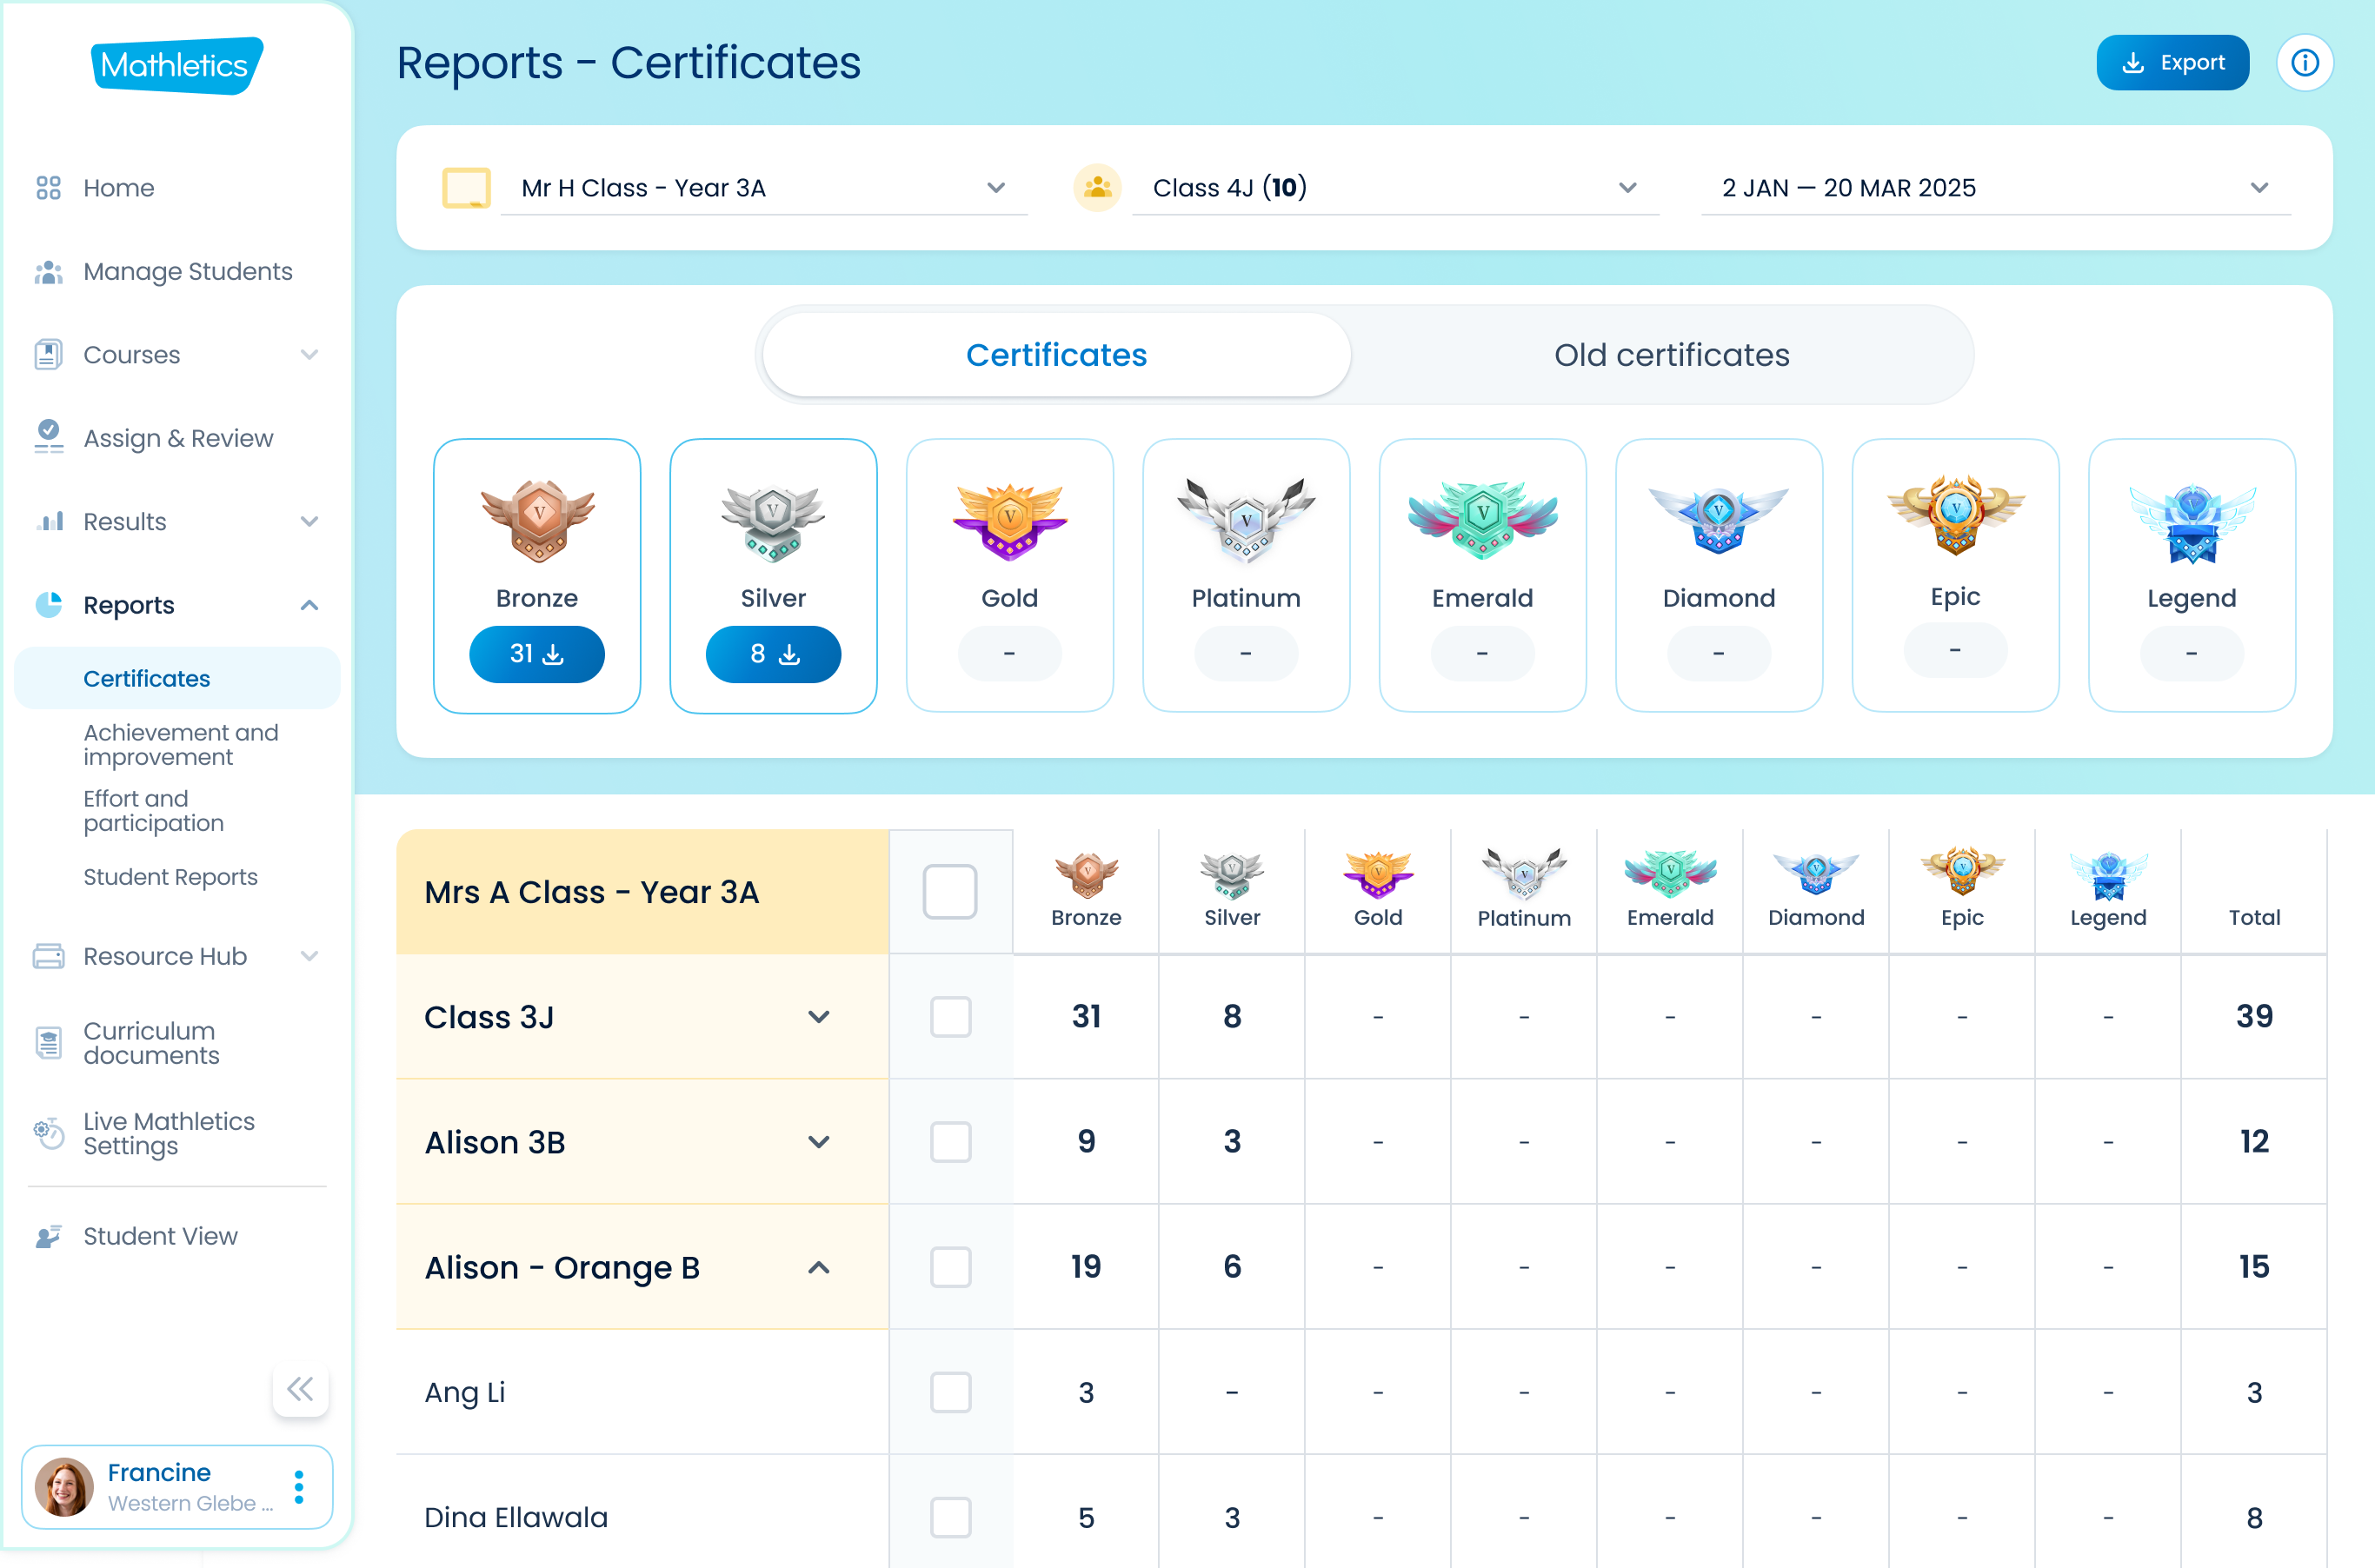This screenshot has width=2375, height=1568.
Task: Tick the Class 3J row checkbox
Action: pyautogui.click(x=950, y=1017)
